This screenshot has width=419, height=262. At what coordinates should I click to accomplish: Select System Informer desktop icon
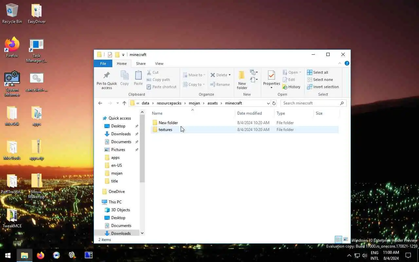click(x=12, y=84)
